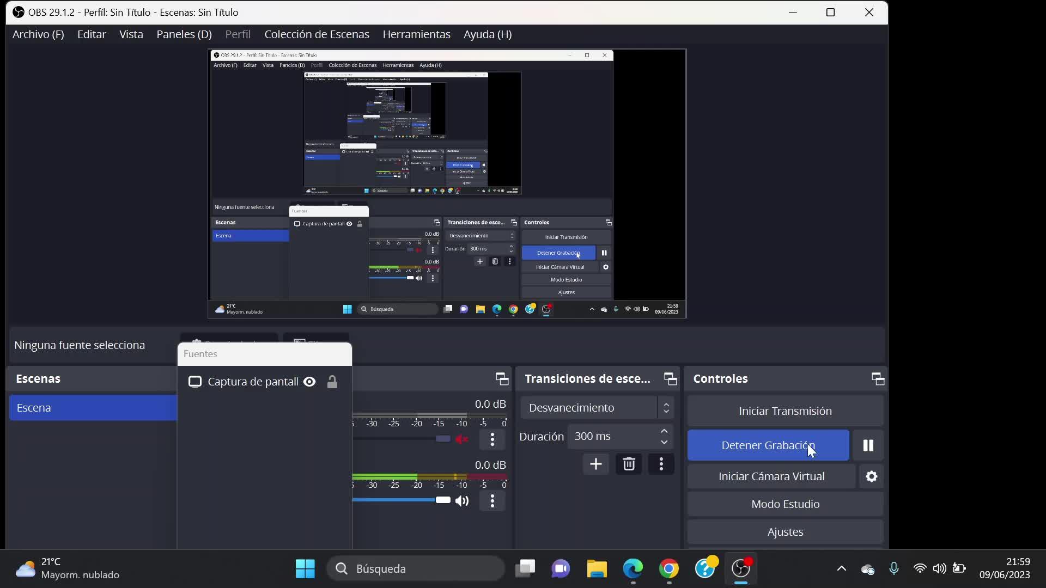1046x588 pixels.
Task: Select the Escena scene item
Action: (x=93, y=408)
